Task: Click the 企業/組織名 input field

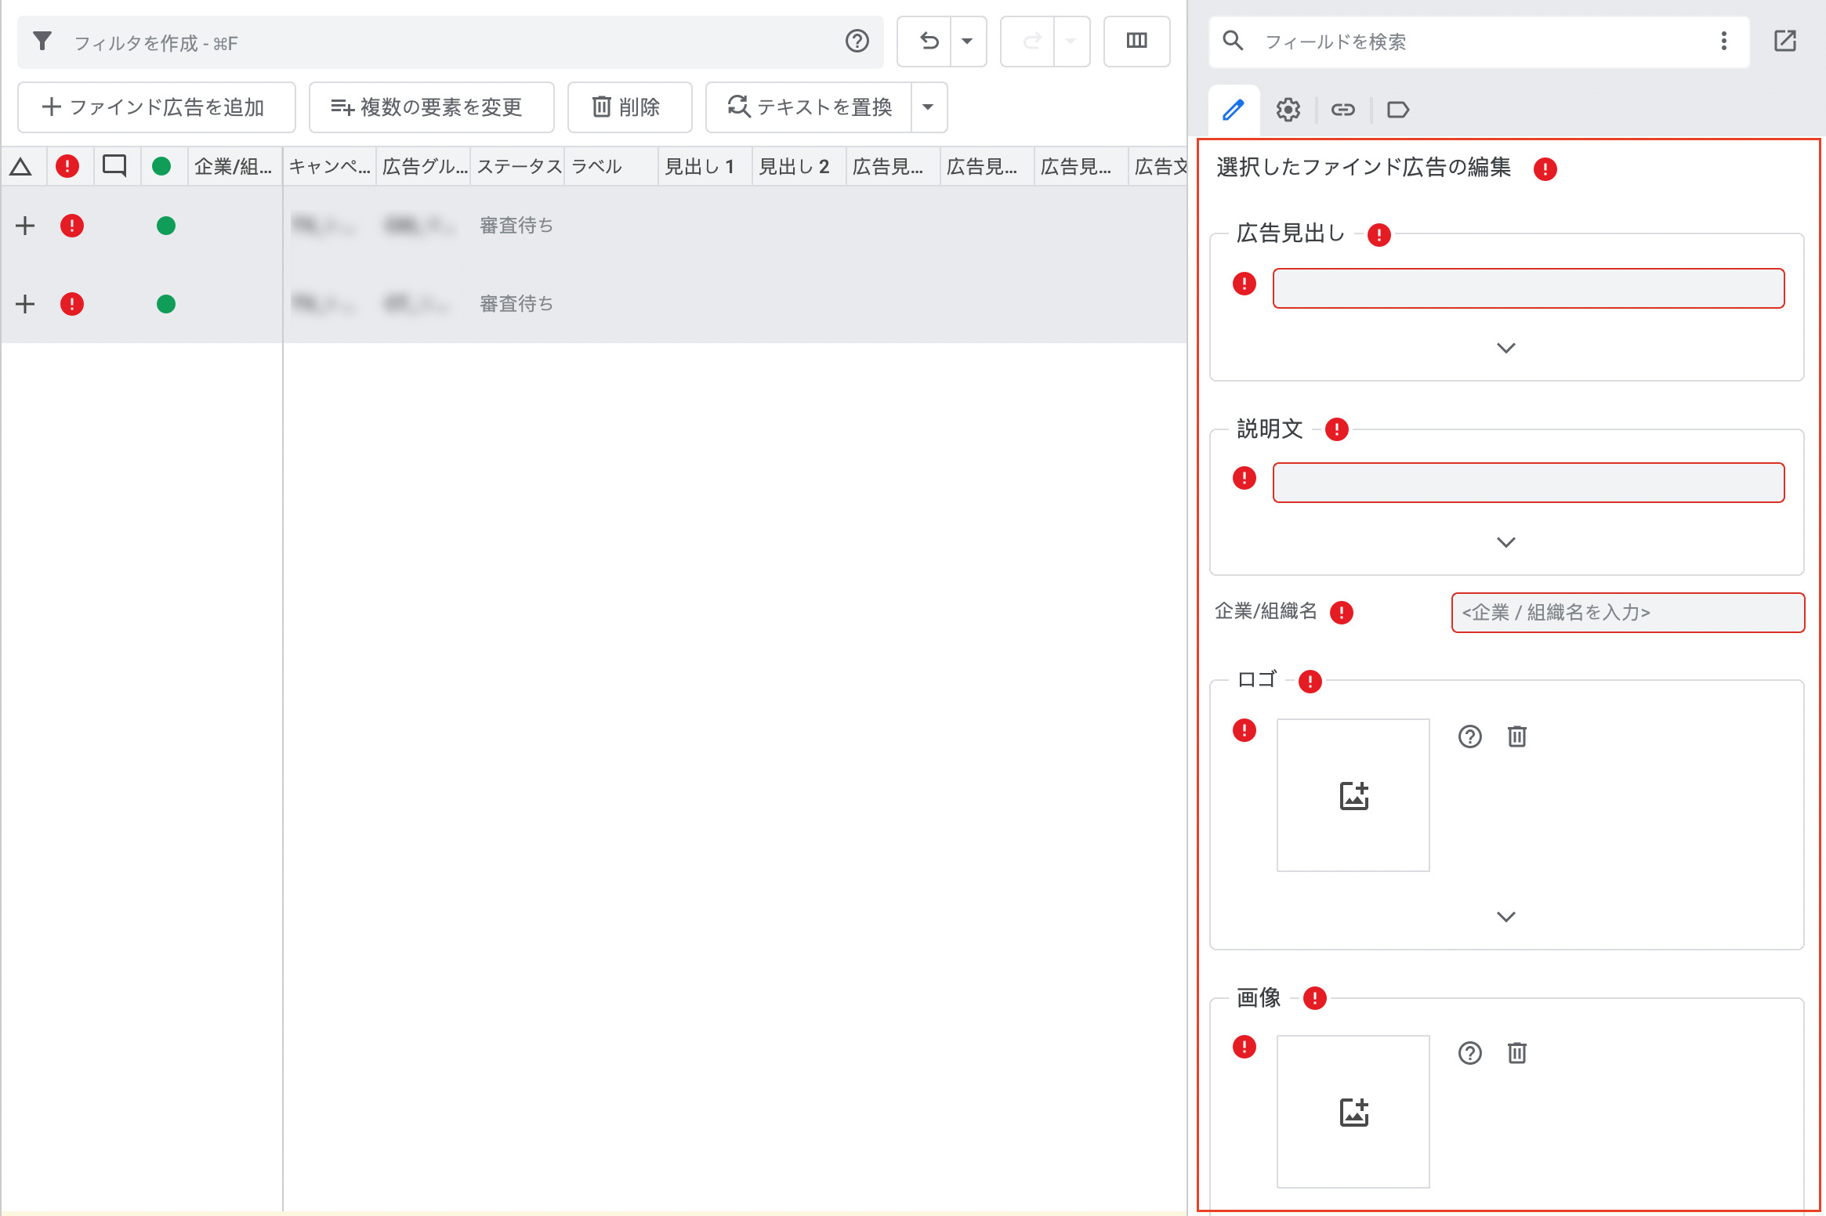Action: (1628, 613)
